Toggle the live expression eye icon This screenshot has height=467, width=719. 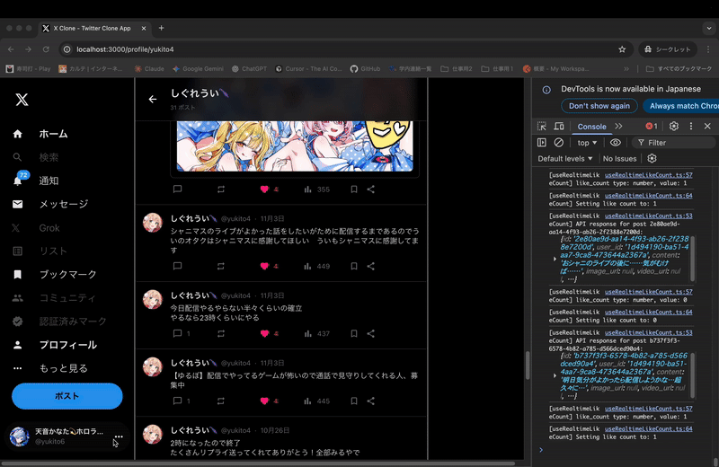pyautogui.click(x=616, y=143)
